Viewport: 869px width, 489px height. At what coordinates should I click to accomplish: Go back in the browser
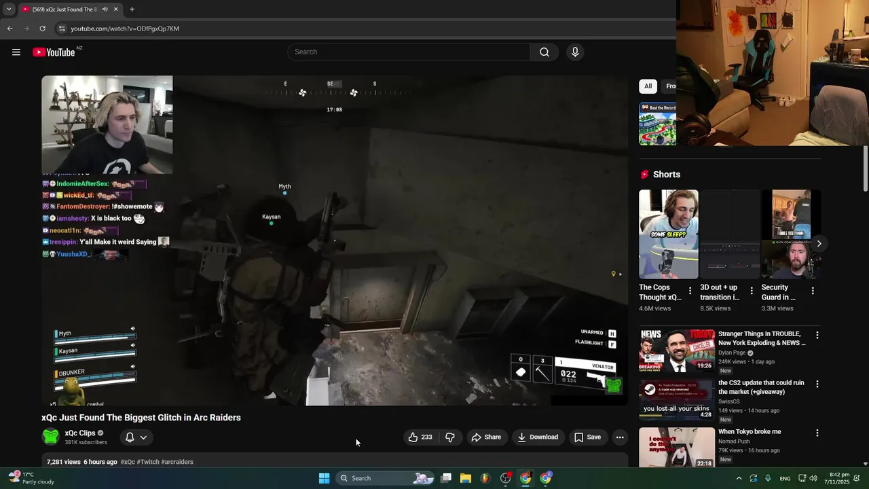click(10, 29)
